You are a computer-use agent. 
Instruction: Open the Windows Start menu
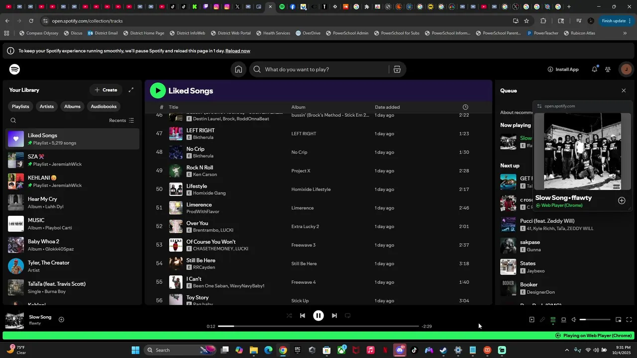coord(135,350)
